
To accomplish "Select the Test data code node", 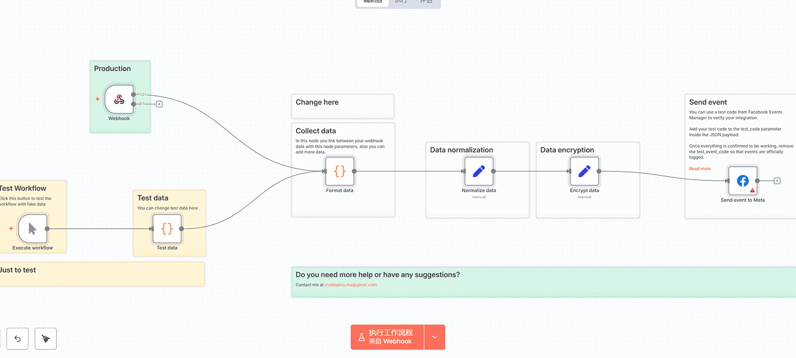I will click(167, 229).
